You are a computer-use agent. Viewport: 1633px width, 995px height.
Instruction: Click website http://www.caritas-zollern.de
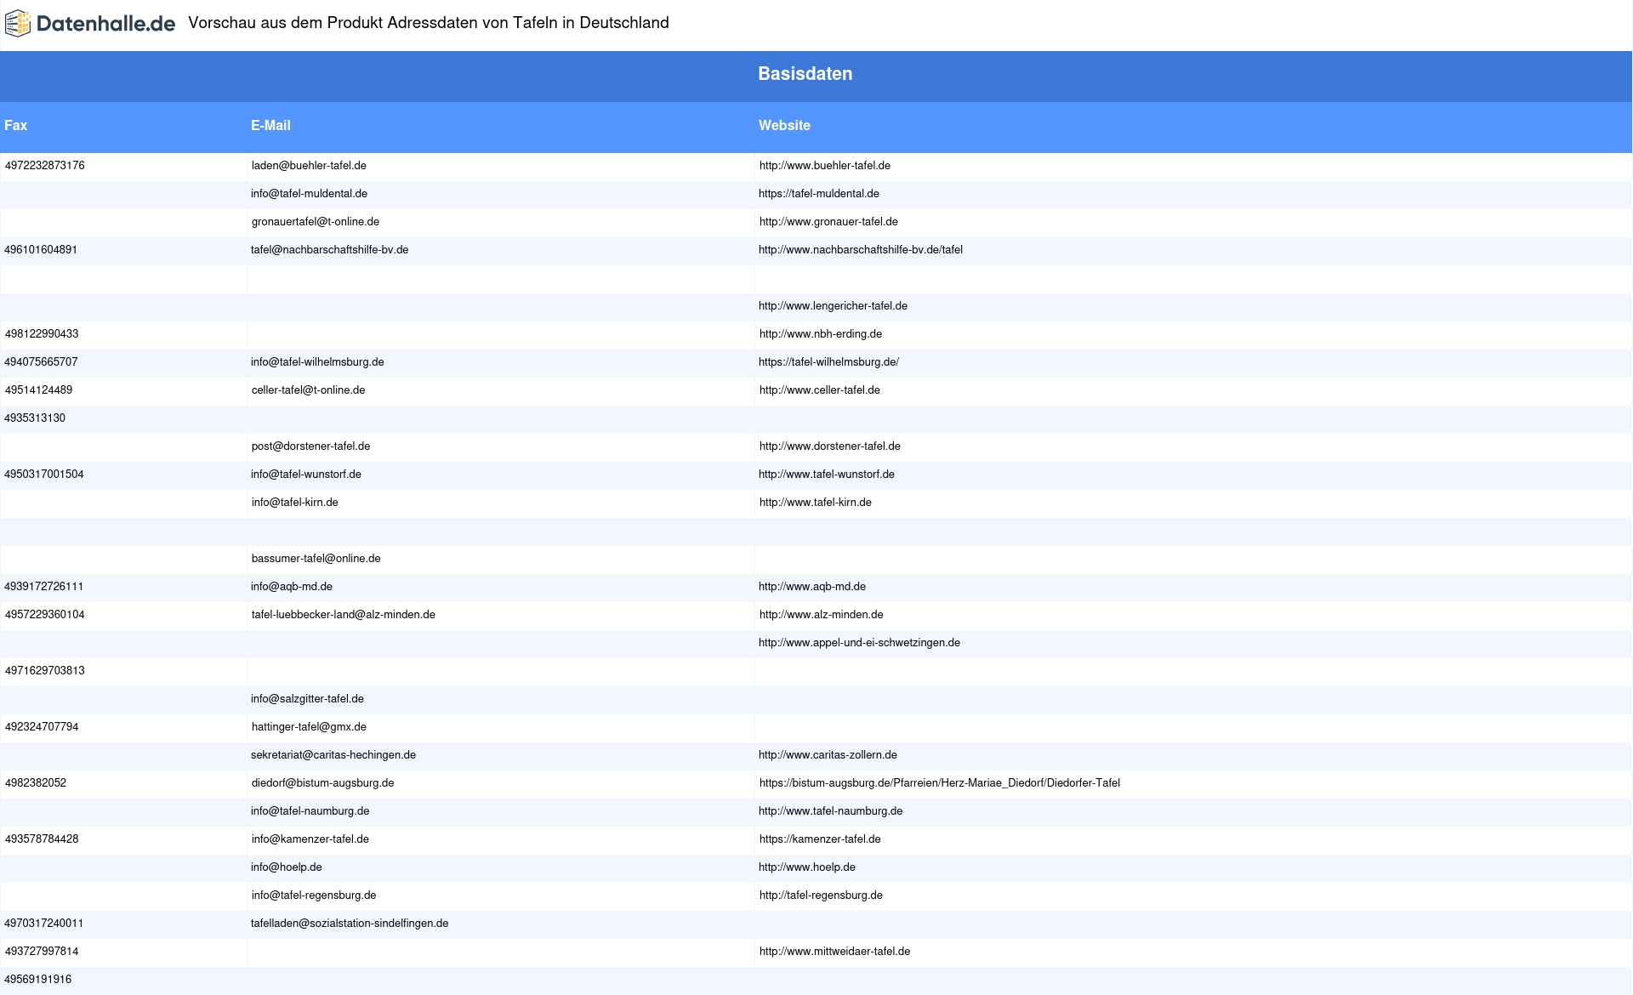[x=828, y=755]
